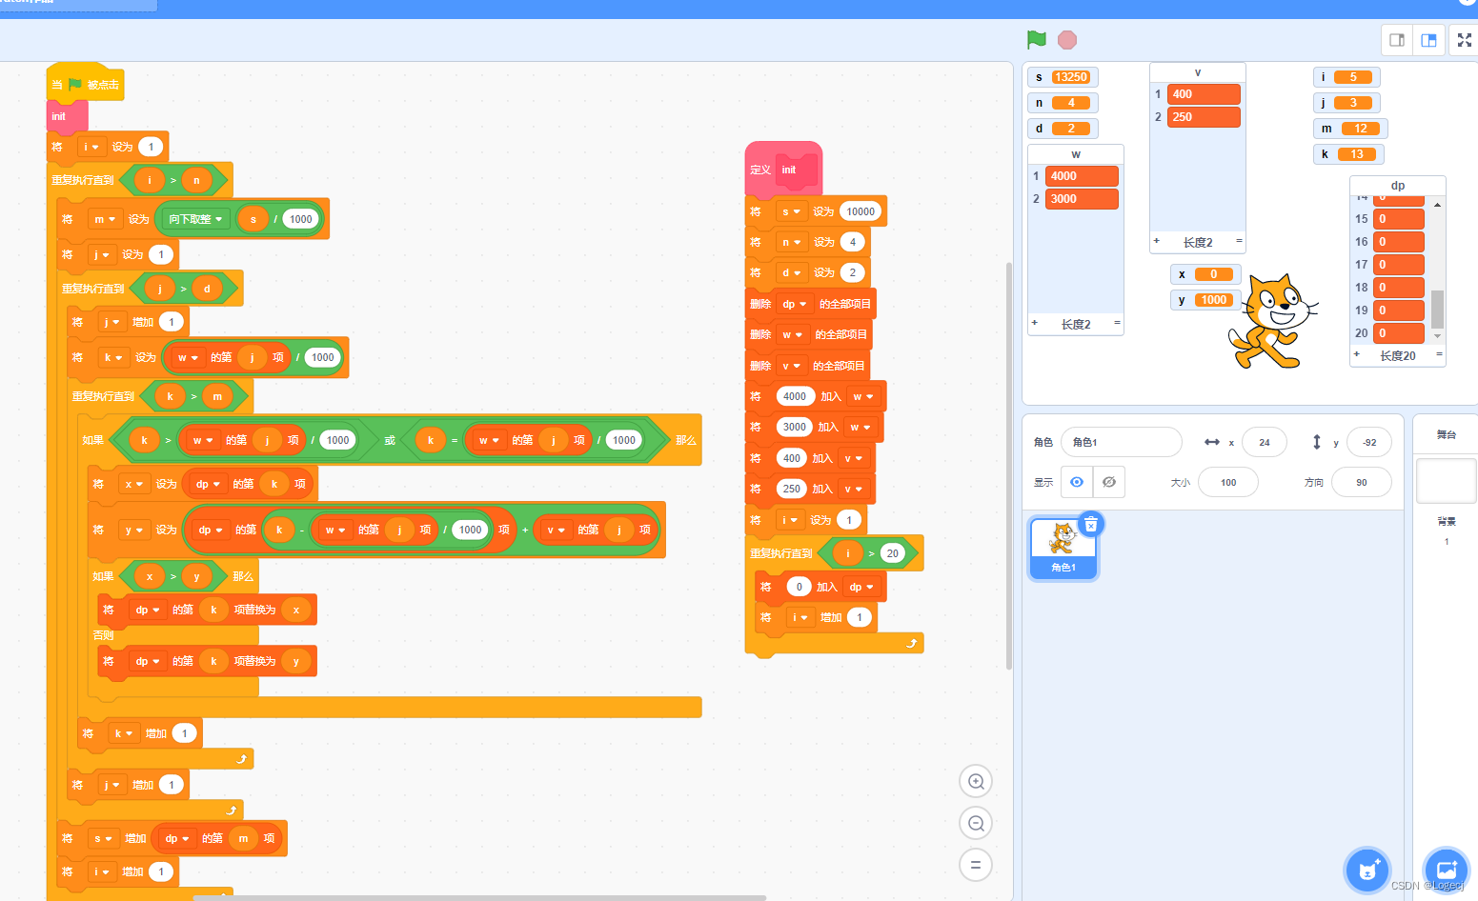Click the m variable monitor showing 12
This screenshot has width=1478, height=901.
click(1350, 129)
